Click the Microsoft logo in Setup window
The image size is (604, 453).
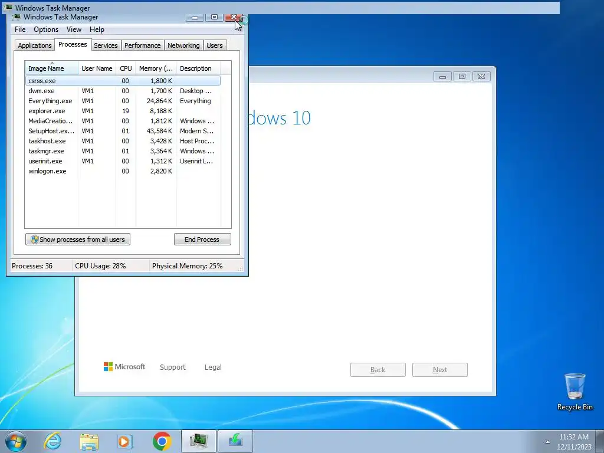pos(124,367)
